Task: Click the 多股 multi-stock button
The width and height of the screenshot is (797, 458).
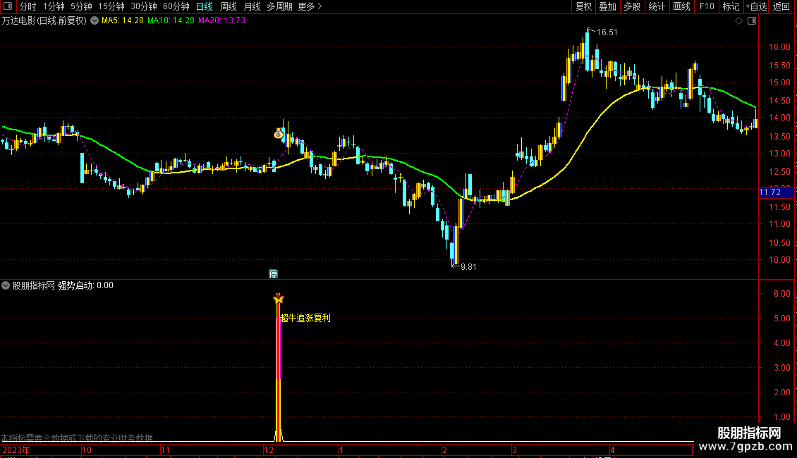Action: click(x=633, y=6)
